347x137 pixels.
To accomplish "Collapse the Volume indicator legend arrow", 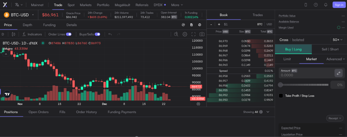I will click(6, 54).
